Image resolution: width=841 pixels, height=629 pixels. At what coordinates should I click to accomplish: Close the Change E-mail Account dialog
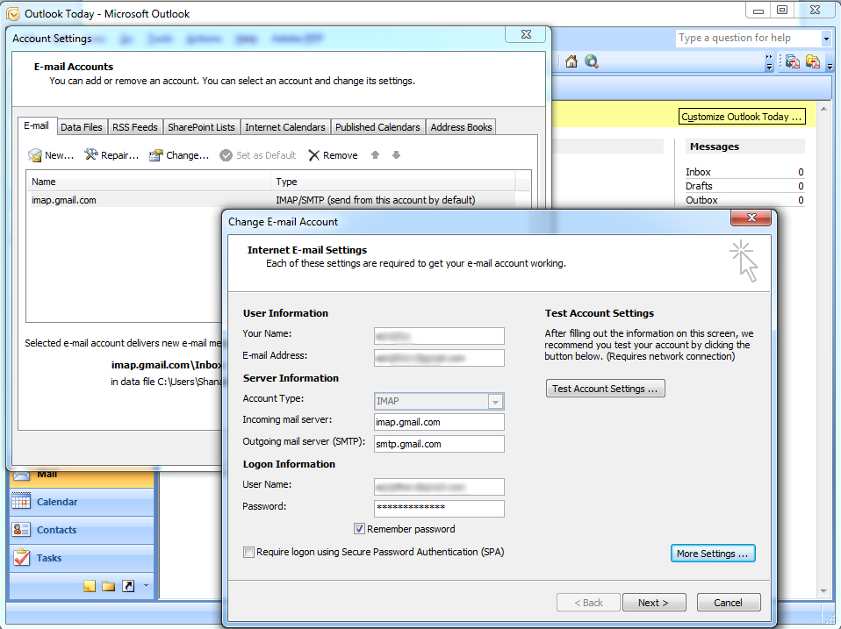[x=751, y=218]
